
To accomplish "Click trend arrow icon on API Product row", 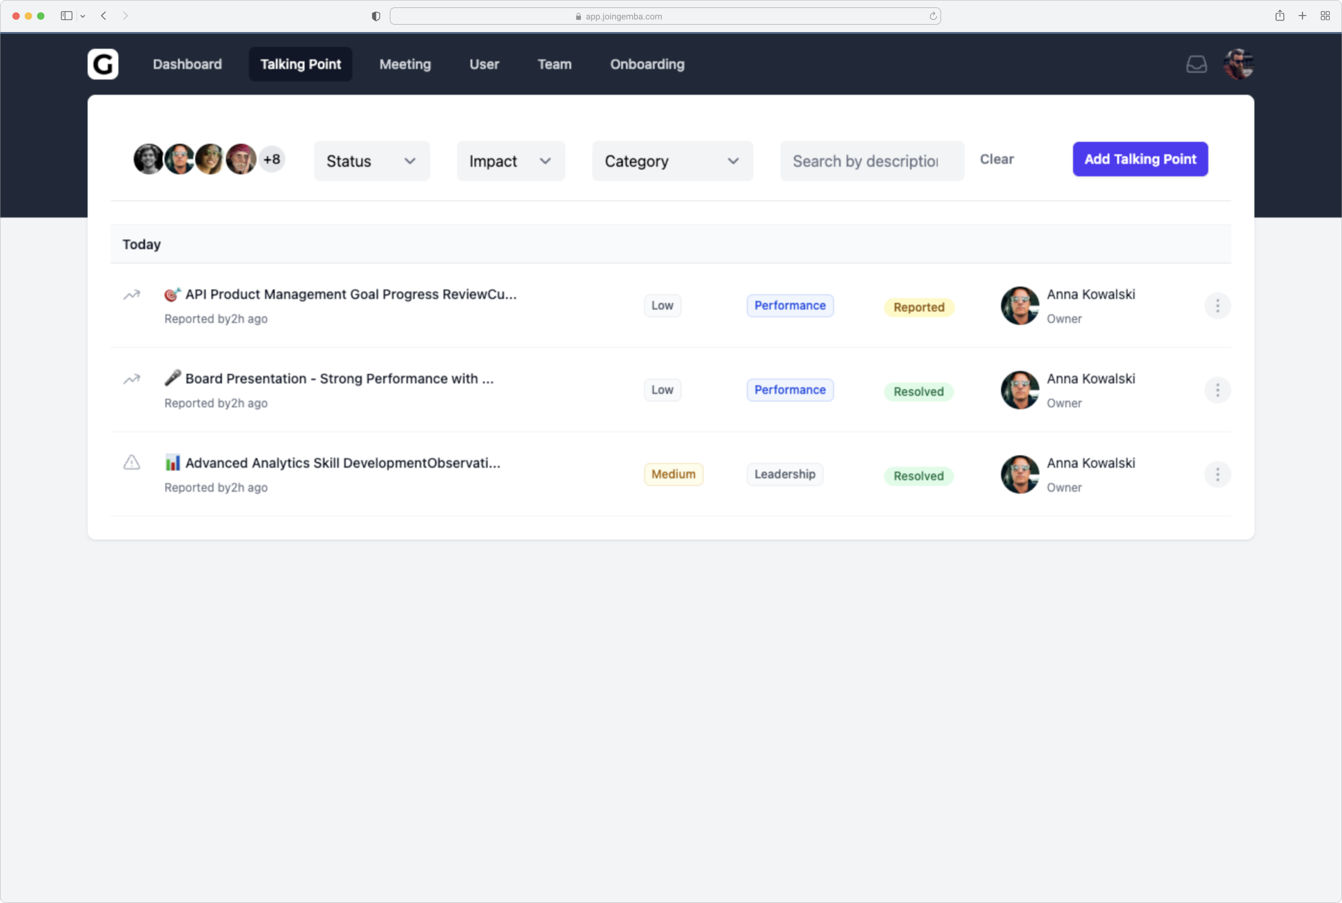I will 131,295.
